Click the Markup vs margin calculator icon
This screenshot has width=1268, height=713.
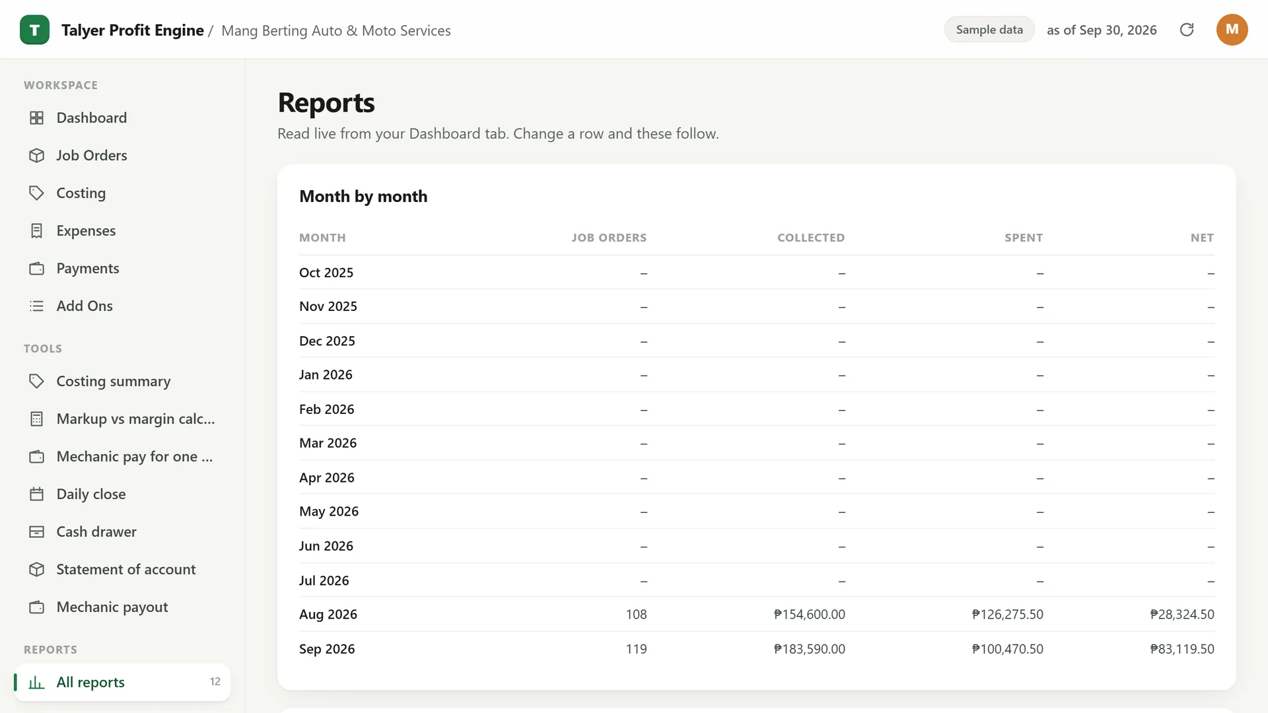(37, 419)
